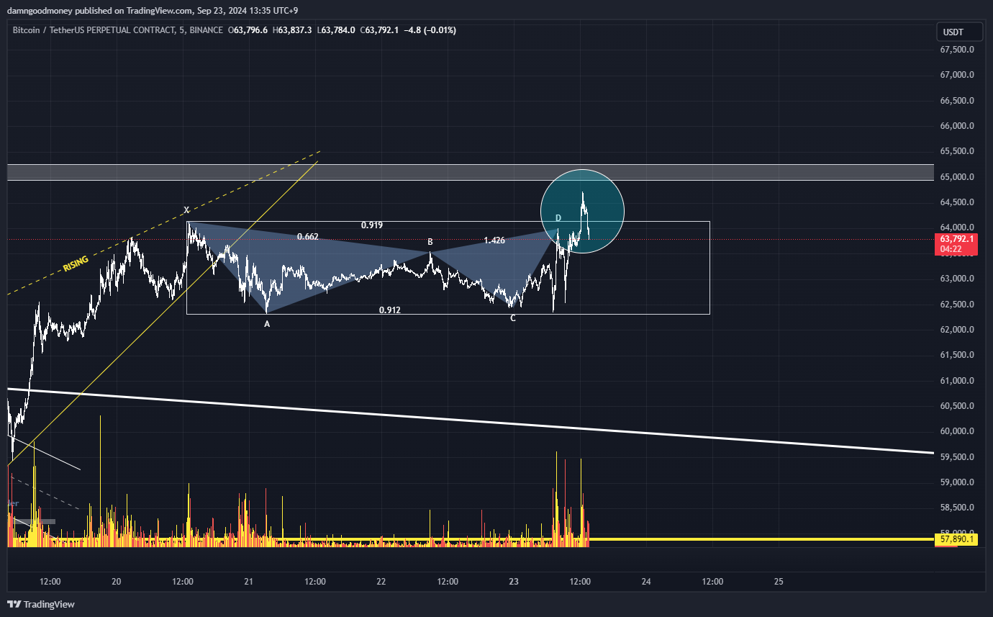Click the harmonic pattern point X label
The height and width of the screenshot is (617, 993).
click(x=186, y=210)
